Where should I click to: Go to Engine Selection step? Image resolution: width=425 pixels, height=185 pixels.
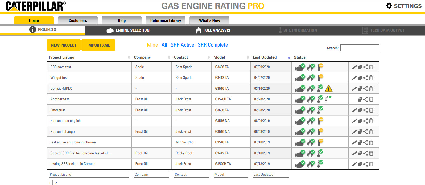tap(128, 30)
